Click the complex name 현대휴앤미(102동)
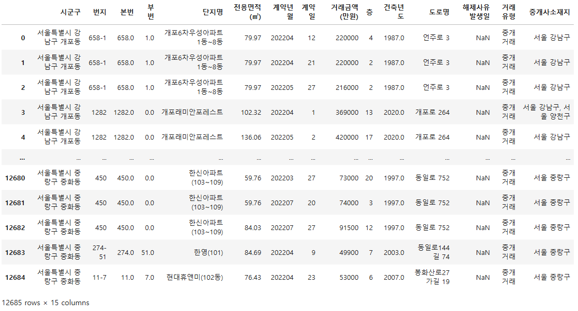578x311 pixels. tap(194, 278)
